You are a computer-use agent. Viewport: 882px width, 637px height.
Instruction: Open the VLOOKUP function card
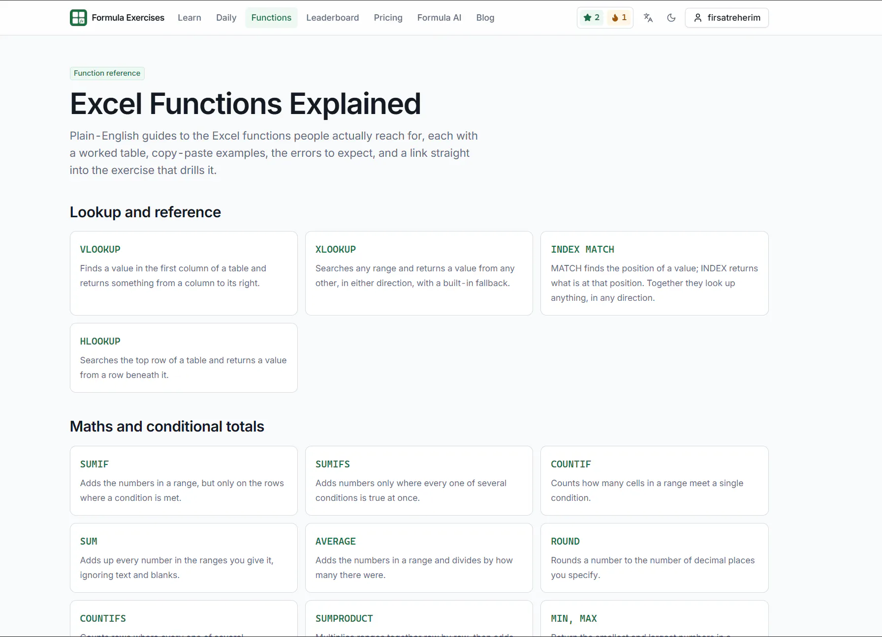[x=184, y=273]
